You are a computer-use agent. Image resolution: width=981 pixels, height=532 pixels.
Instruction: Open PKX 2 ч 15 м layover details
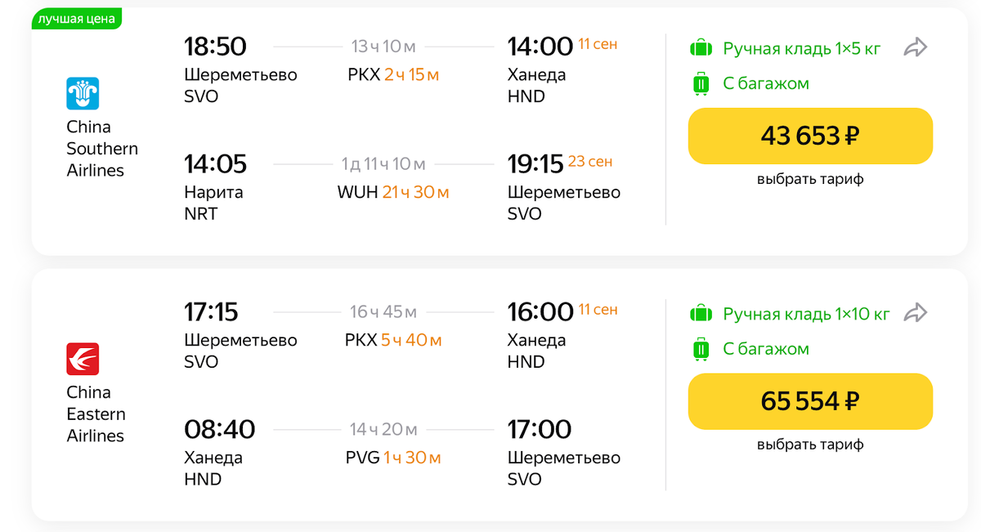click(393, 74)
